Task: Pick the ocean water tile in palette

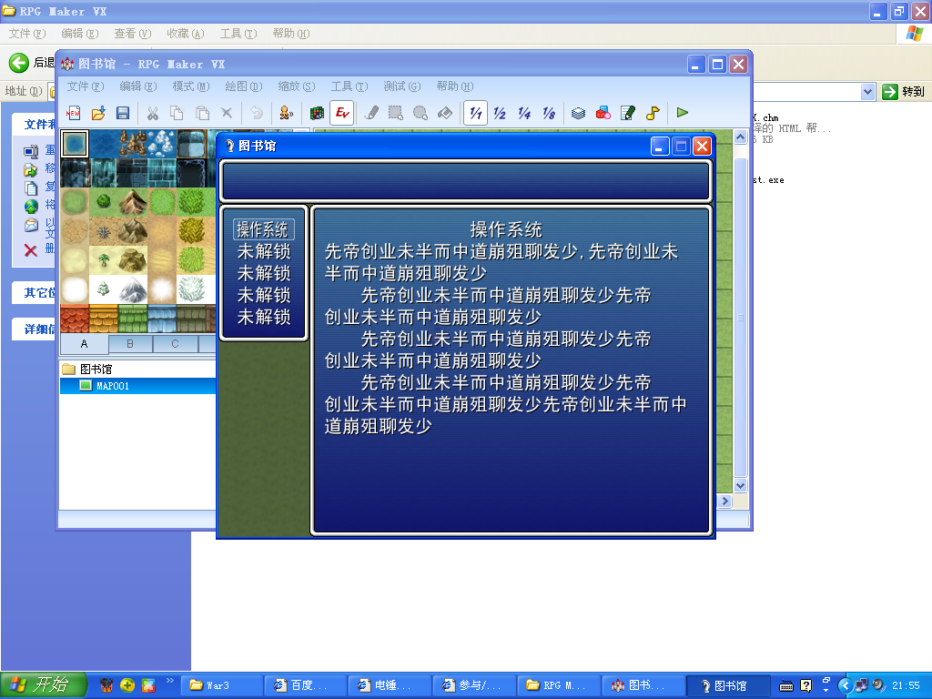Action: click(x=75, y=144)
